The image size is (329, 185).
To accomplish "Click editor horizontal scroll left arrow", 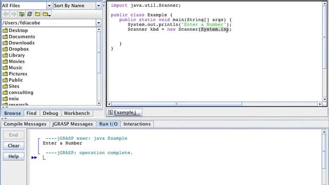I will (x=109, y=104).
